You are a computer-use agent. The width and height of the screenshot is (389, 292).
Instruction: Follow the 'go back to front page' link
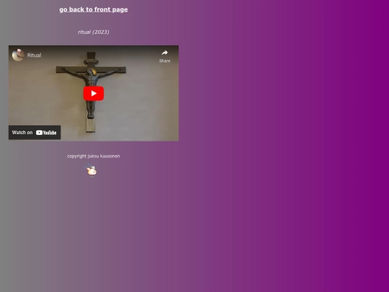click(94, 9)
